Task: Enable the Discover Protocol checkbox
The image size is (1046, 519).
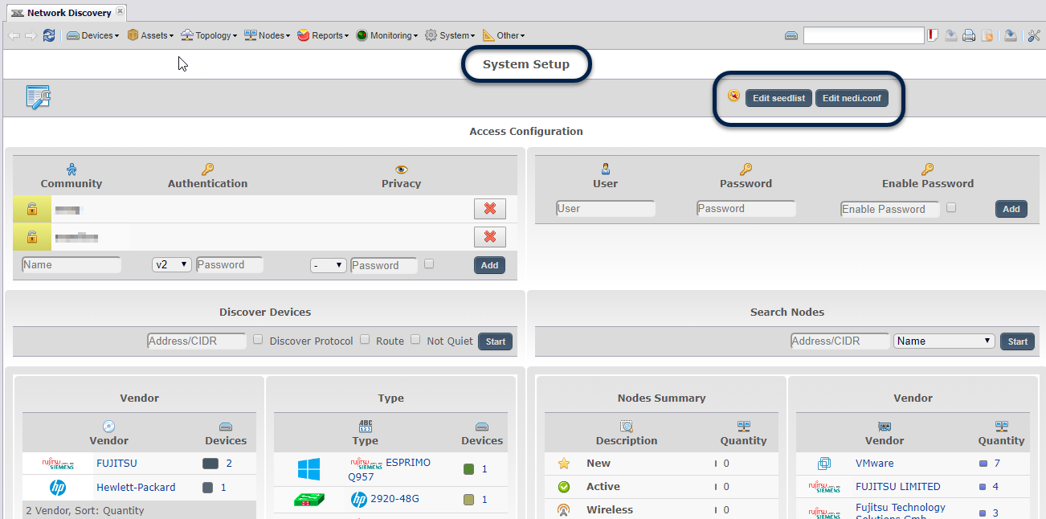Action: 258,340
